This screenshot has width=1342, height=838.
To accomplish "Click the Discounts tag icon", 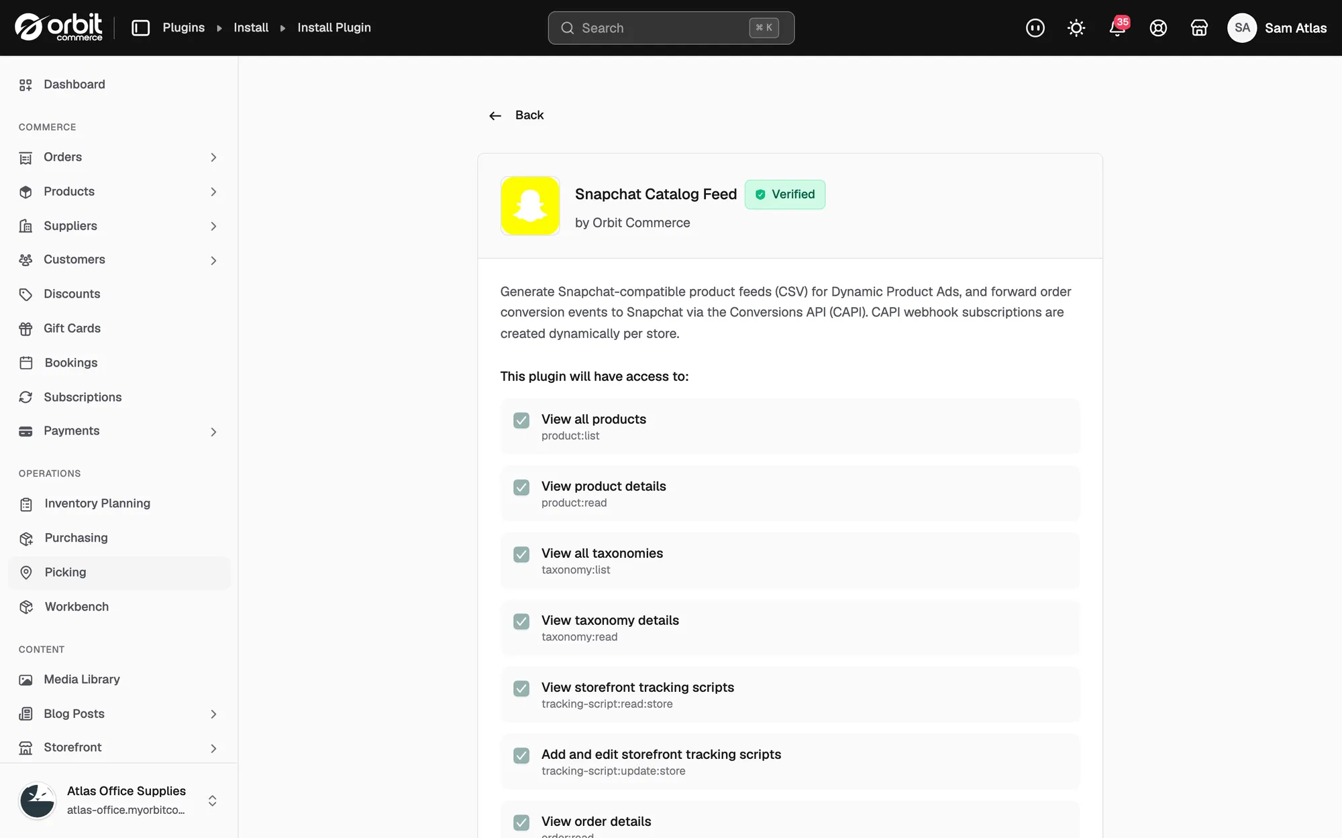I will pos(25,294).
